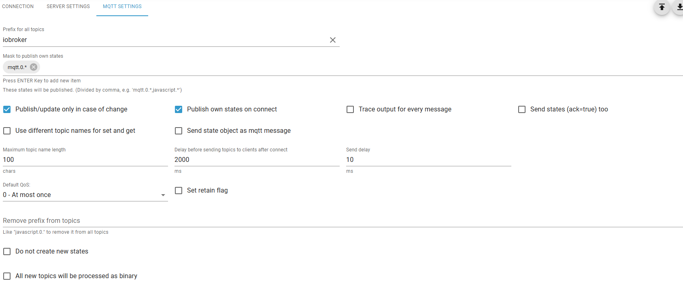683x285 pixels.
Task: Enable Trace output for every message
Action: coord(350,109)
